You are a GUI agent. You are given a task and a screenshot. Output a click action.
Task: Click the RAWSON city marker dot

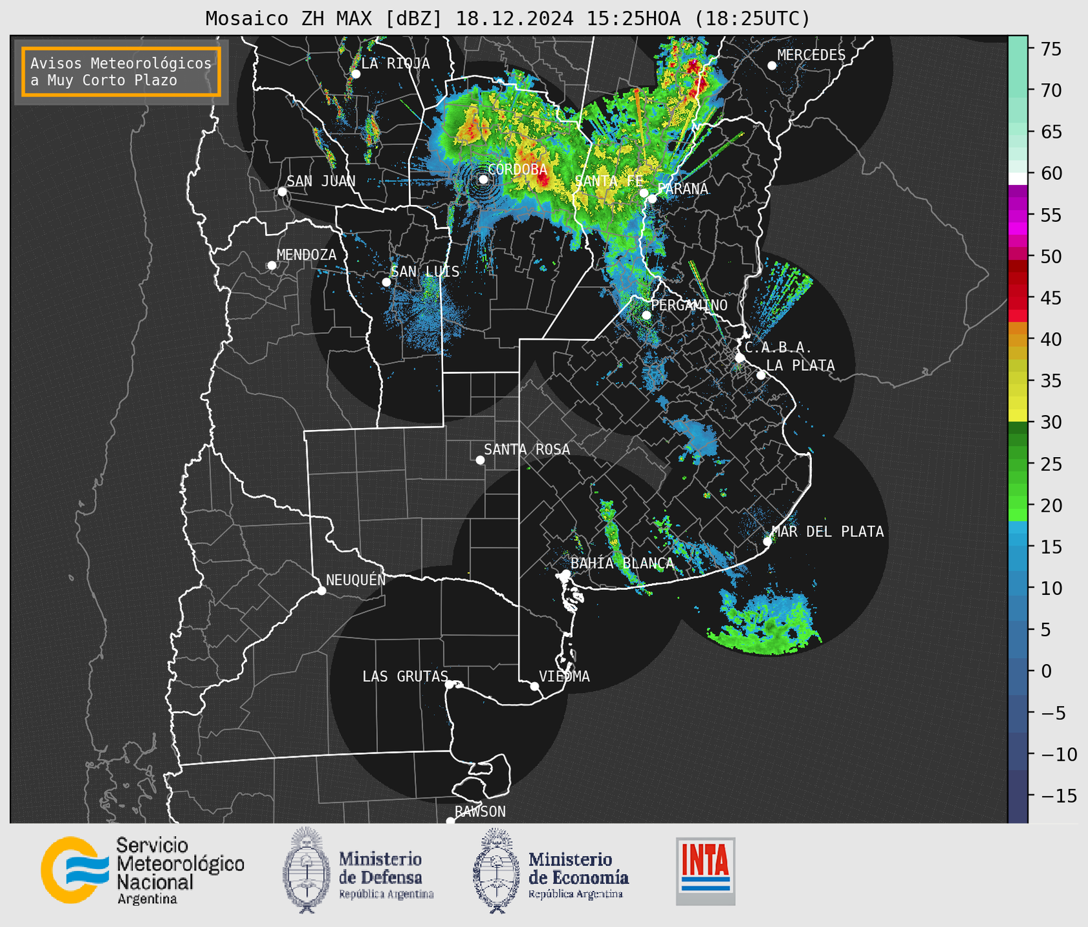[x=450, y=821]
